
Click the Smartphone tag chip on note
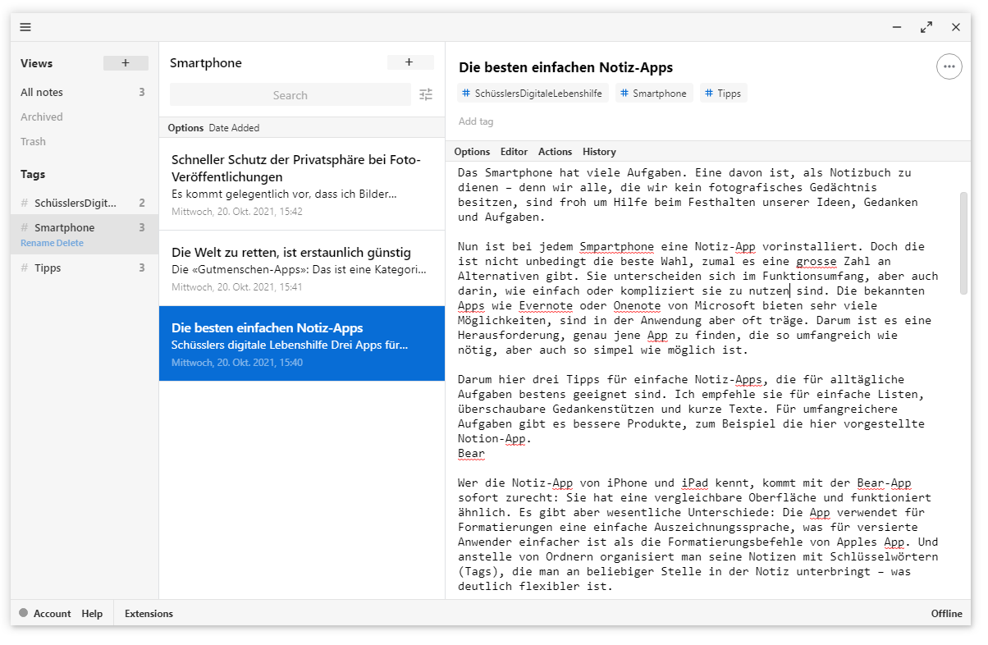(x=654, y=94)
